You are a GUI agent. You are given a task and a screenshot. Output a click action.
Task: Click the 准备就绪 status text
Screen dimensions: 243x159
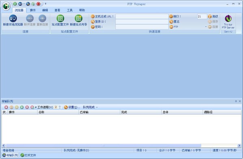(9, 150)
